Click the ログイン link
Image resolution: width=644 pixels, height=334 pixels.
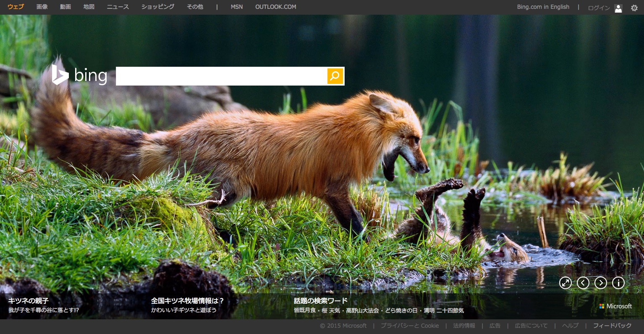pos(599,8)
